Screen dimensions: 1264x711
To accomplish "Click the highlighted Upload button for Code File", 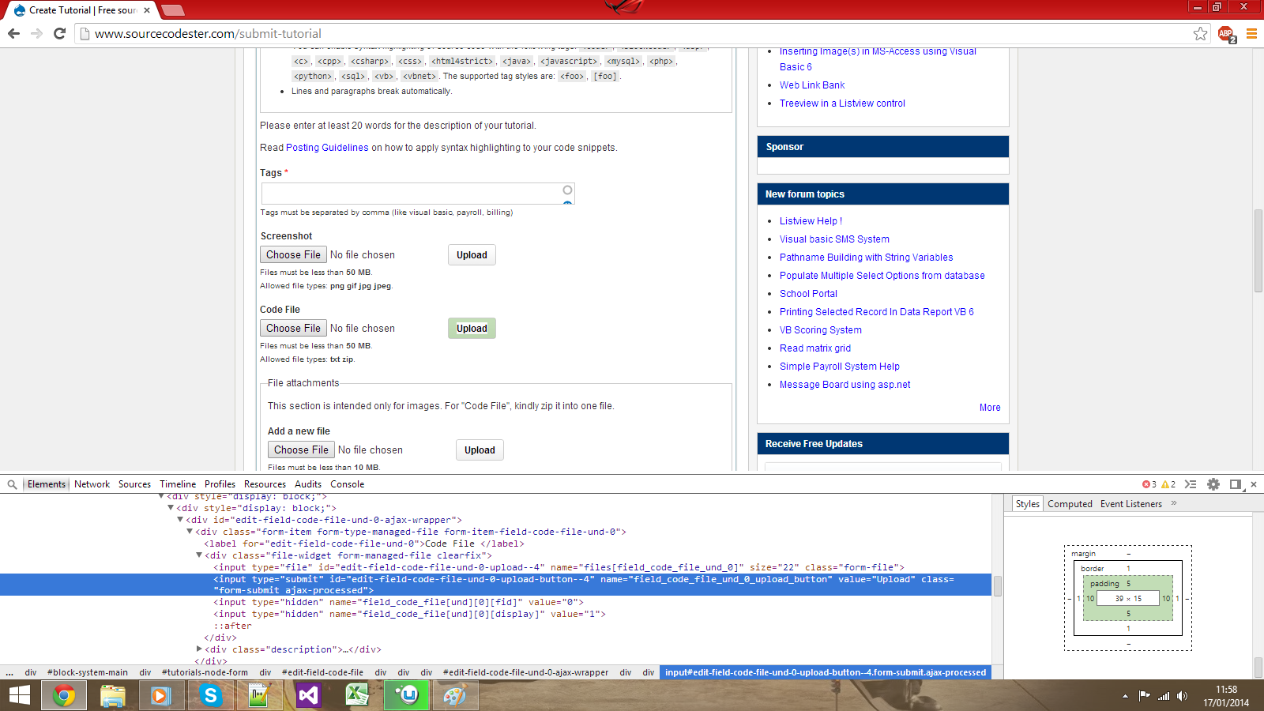I will pos(472,329).
